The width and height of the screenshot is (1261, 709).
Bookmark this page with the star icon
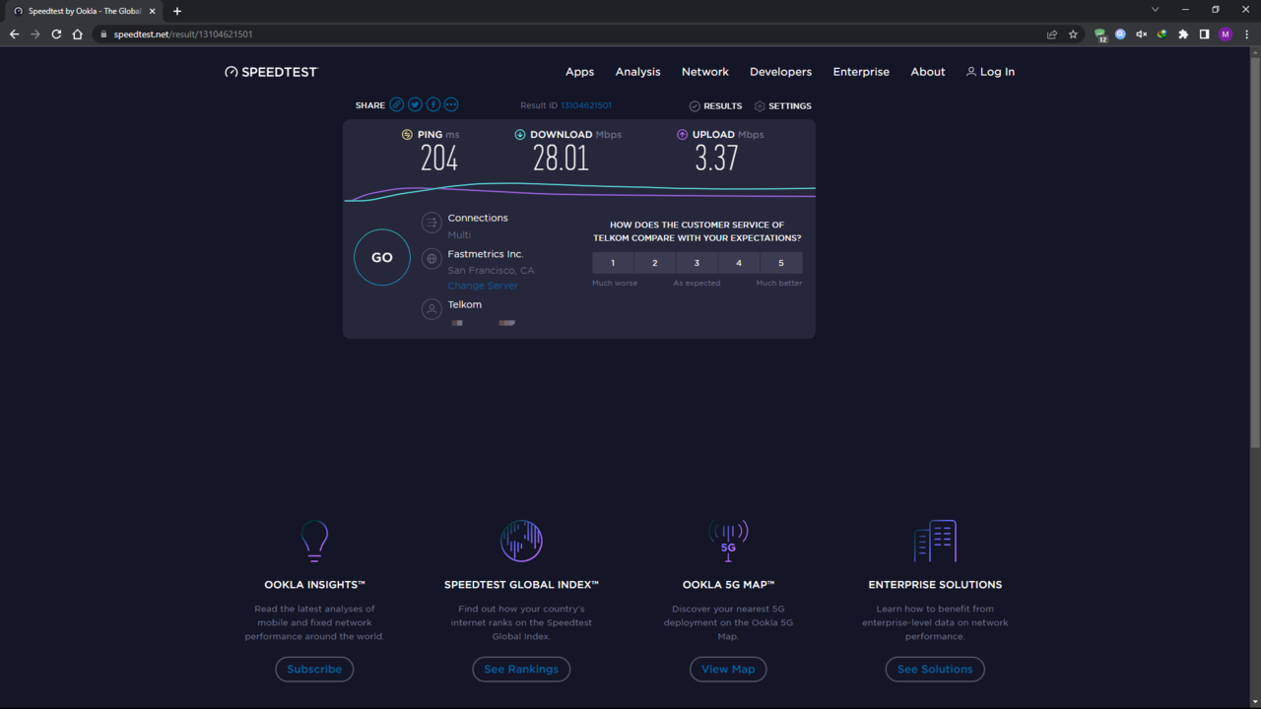[x=1073, y=34]
